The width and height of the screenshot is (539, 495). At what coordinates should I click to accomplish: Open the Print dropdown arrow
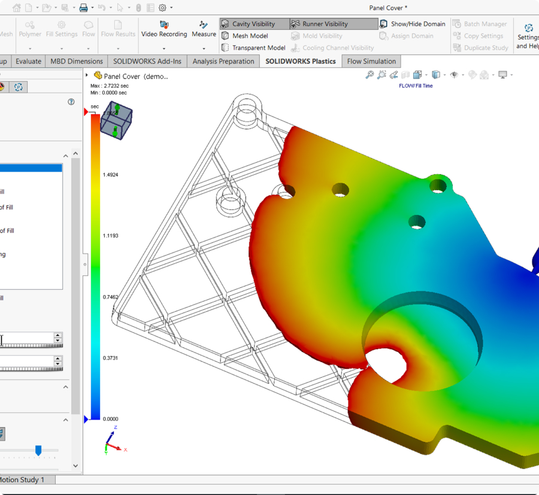pyautogui.click(x=92, y=8)
